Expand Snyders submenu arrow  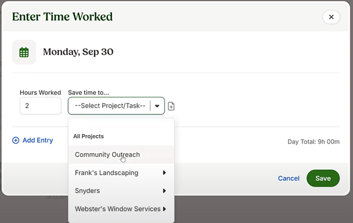tap(164, 191)
